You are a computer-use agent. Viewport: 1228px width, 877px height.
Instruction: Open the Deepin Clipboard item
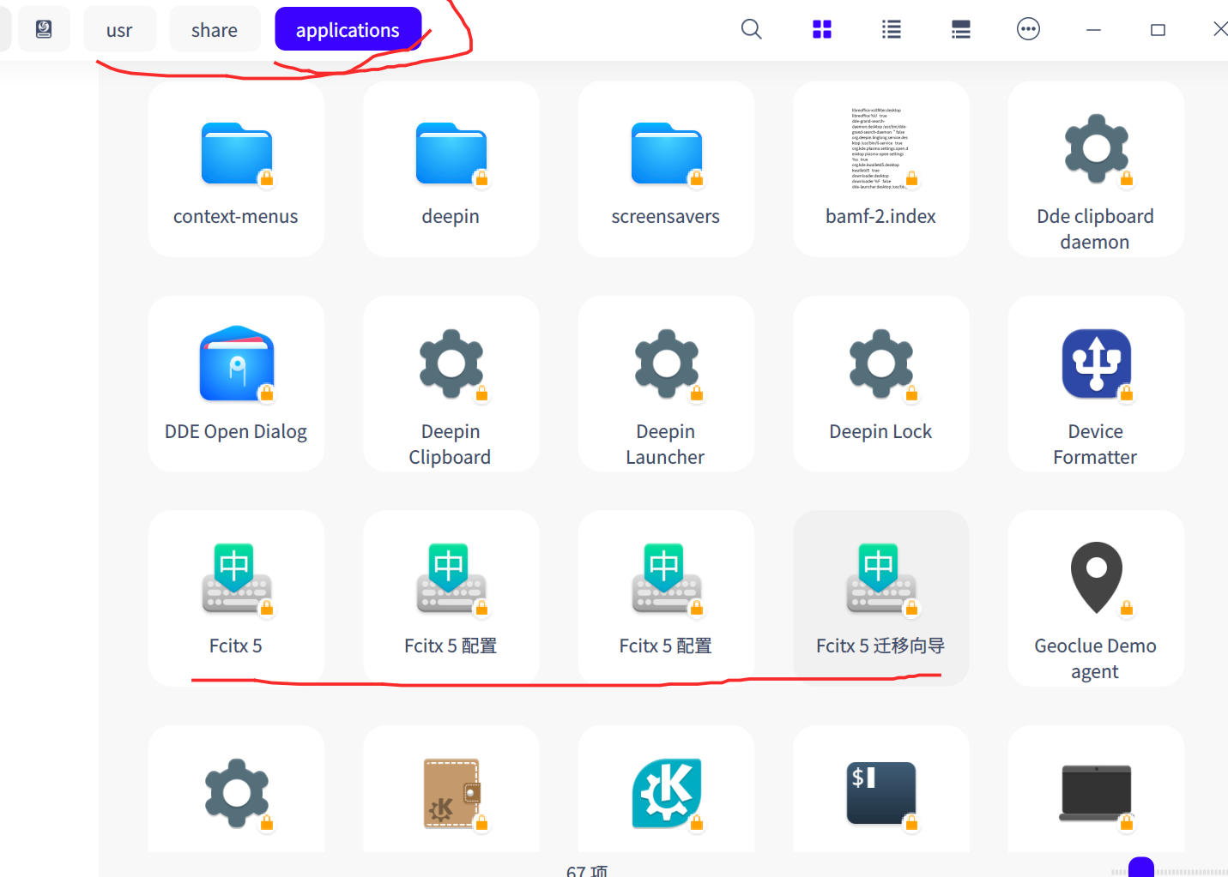(451, 383)
